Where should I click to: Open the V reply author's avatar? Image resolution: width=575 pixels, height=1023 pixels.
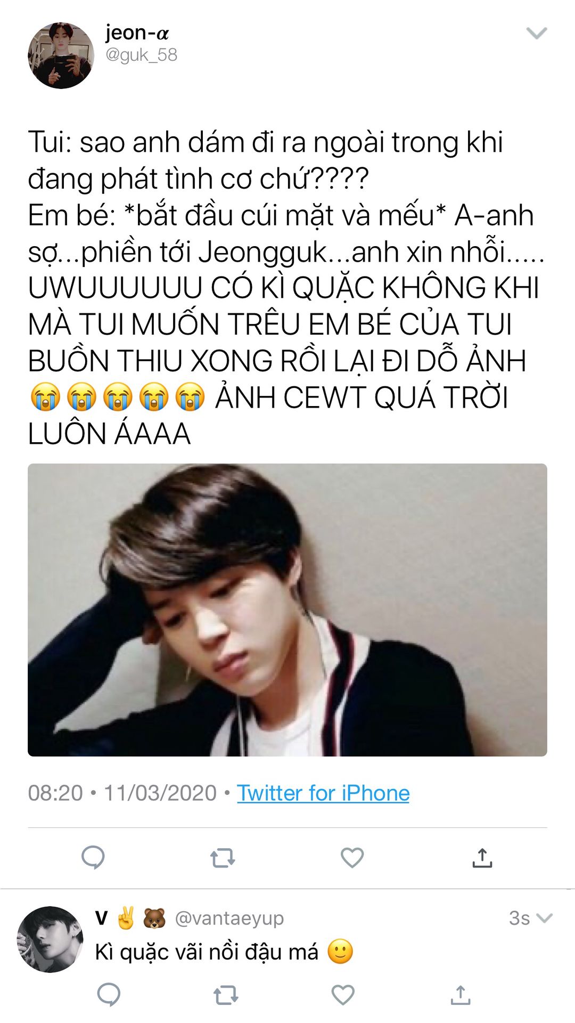click(x=50, y=939)
